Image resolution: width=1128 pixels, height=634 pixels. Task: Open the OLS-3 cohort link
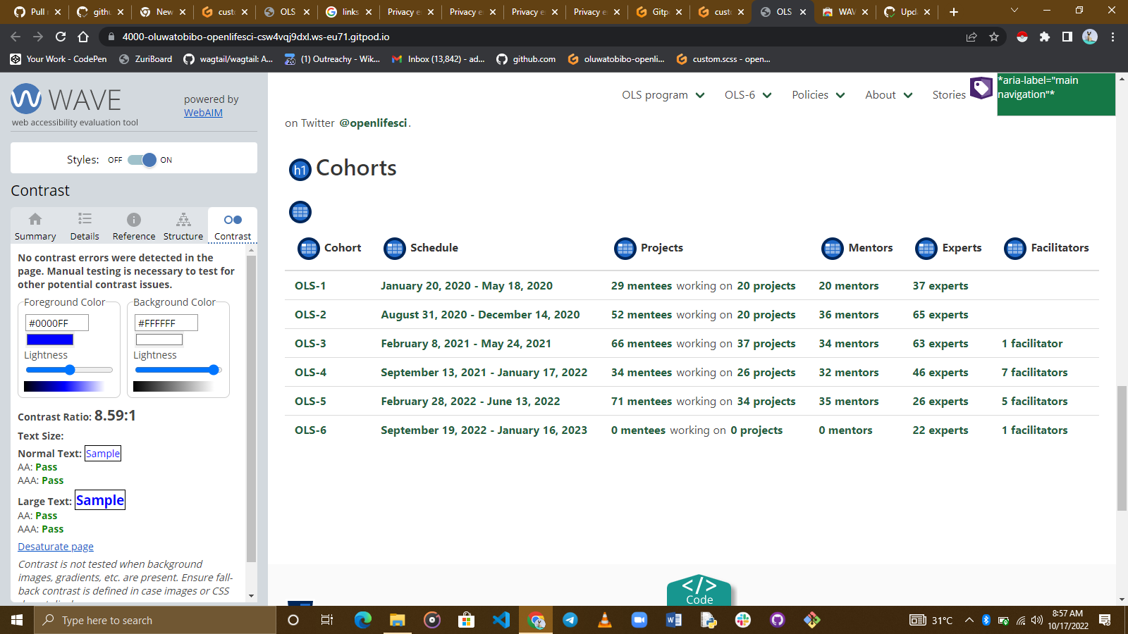click(x=310, y=344)
